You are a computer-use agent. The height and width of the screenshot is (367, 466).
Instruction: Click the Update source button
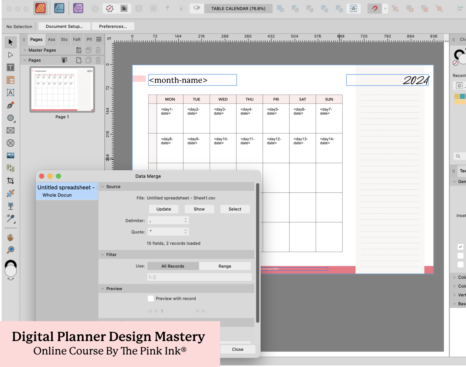[x=164, y=209]
